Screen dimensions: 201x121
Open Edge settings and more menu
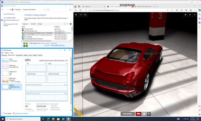point(195,10)
